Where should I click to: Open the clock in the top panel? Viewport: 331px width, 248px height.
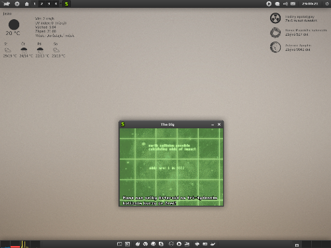pyautogui.click(x=310, y=4)
